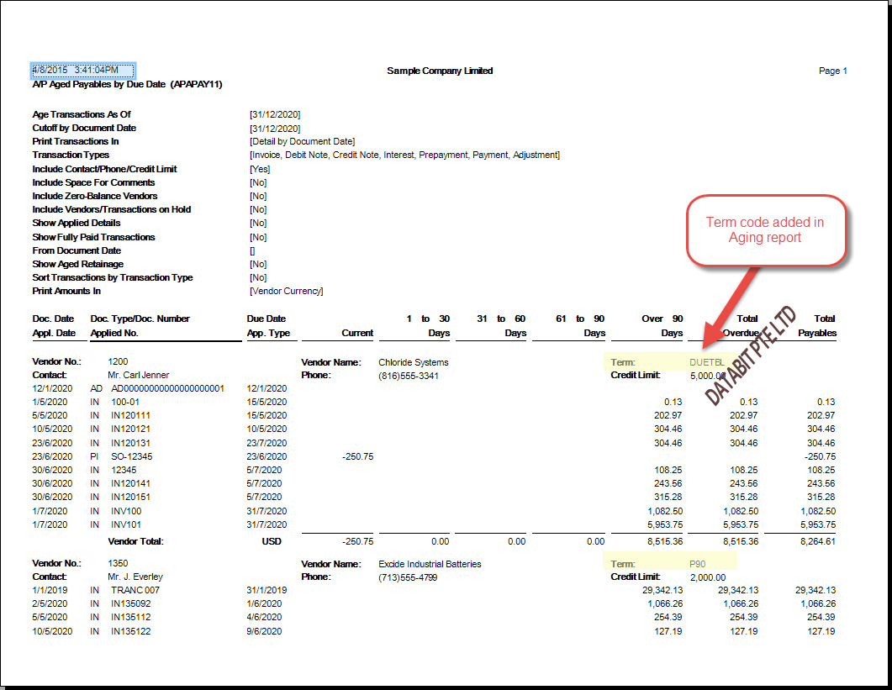
Task: Click the Vendor Total label for vendor 1200
Action: [x=135, y=541]
